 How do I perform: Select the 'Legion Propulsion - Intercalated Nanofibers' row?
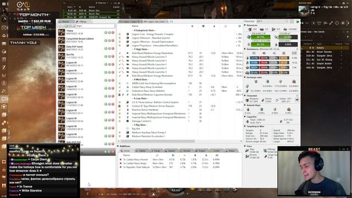(180, 45)
